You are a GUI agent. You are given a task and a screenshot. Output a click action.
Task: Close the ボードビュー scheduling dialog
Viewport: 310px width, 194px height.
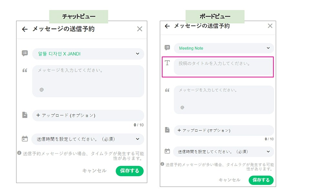click(270, 26)
